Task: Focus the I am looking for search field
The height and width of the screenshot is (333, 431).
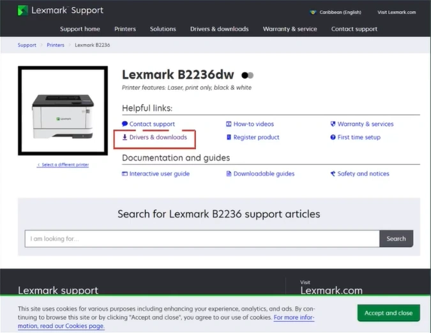Action: click(202, 239)
